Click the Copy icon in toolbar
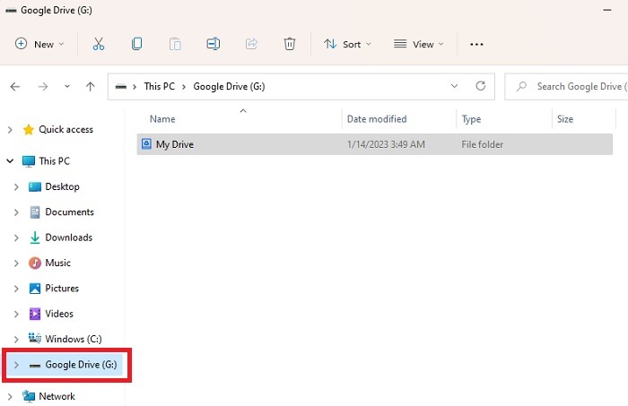Screen dimensions: 628x406 point(136,44)
